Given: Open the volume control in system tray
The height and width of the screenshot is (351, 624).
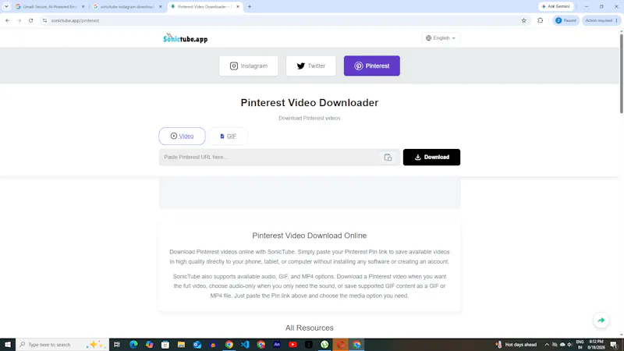Looking at the screenshot, I should (x=570, y=345).
